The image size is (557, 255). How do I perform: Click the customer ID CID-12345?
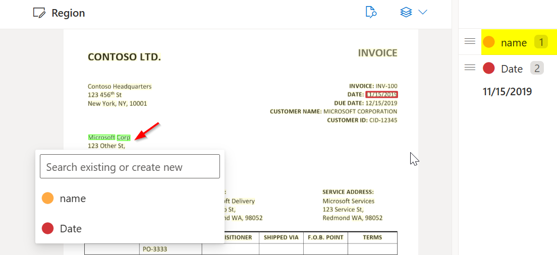tap(383, 120)
